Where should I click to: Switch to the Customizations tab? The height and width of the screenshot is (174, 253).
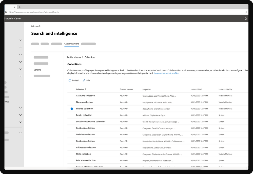(72, 43)
